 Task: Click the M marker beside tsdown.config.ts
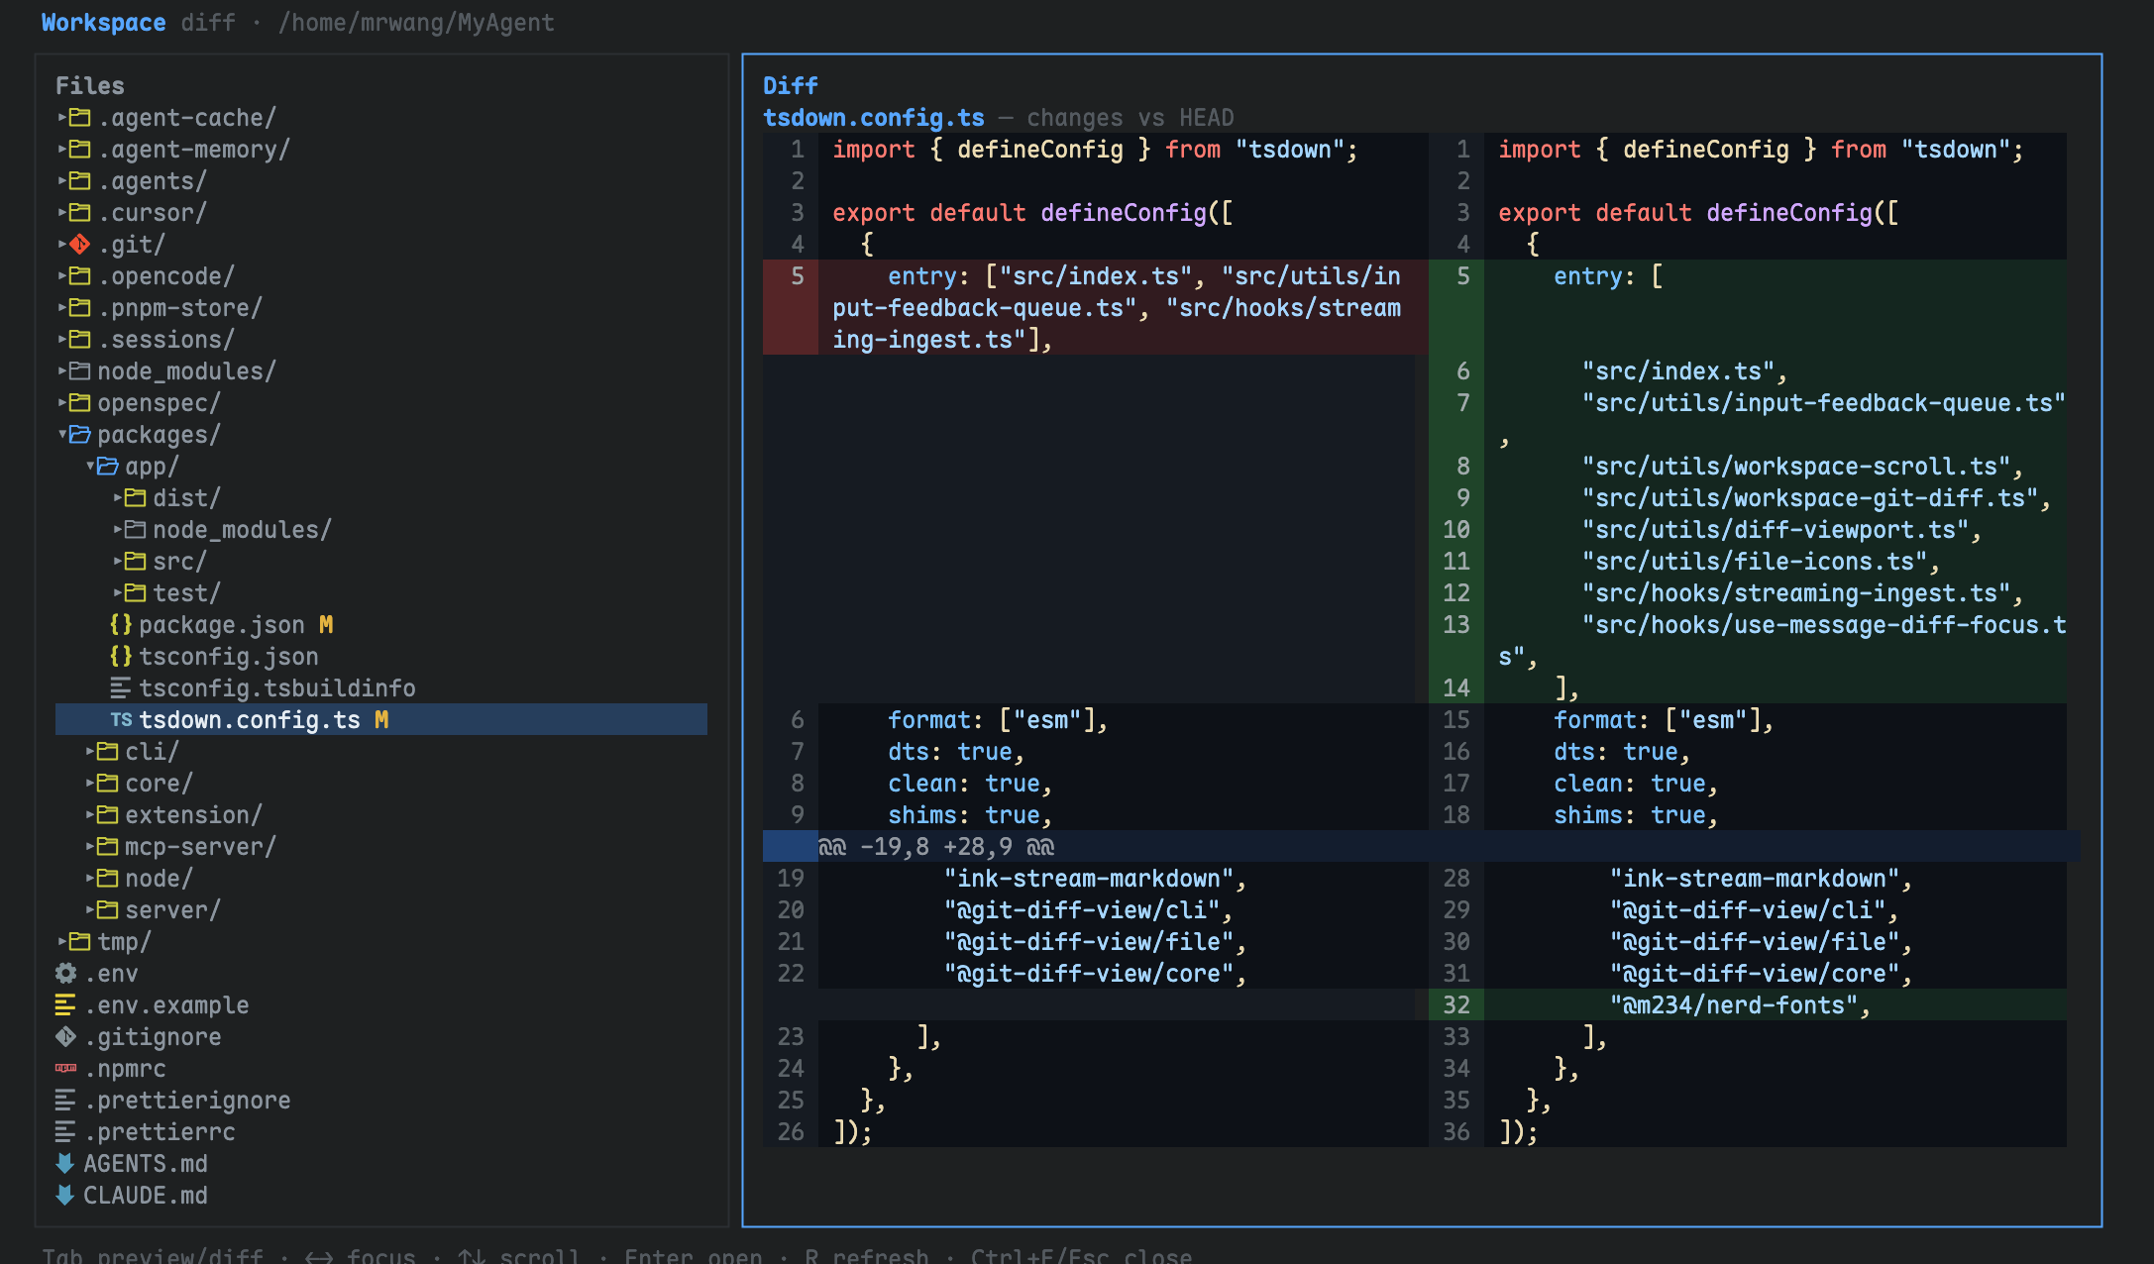381,719
